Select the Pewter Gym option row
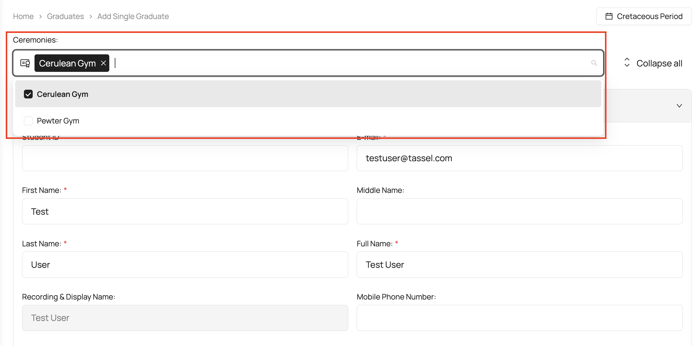 click(x=303, y=121)
